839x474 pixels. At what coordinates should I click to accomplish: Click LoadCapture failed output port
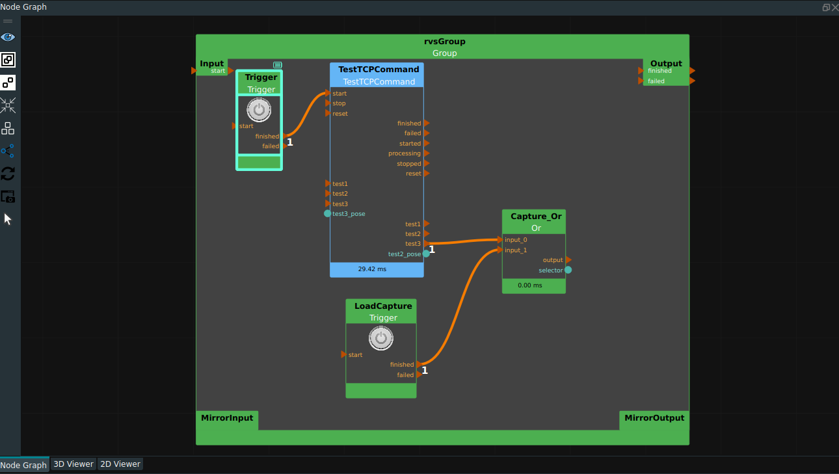click(x=419, y=375)
